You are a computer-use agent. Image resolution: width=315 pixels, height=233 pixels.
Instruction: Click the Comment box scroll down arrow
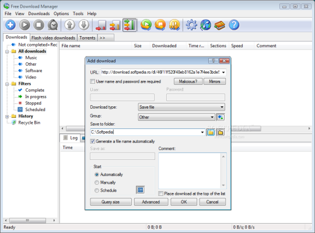pyautogui.click(x=223, y=185)
